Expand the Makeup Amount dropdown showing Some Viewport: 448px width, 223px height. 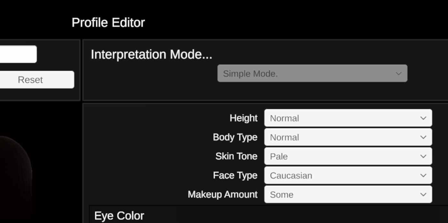tap(348, 195)
